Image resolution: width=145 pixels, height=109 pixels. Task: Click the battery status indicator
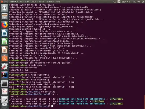124,2
